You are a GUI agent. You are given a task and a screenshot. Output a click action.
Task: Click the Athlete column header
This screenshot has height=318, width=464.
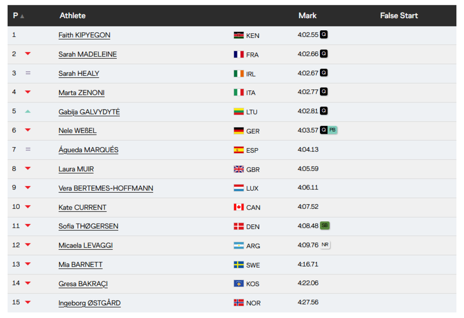pyautogui.click(x=72, y=16)
